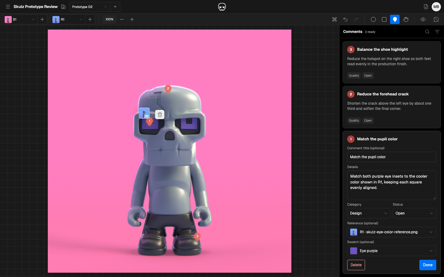
Task: Select the circle annotation tool
Action: tap(373, 19)
